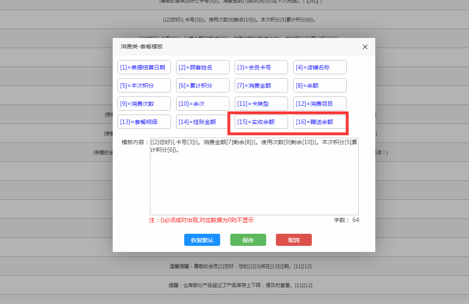Click background row 提醒:仓库部分产品超过了产品库存上下限

point(240,285)
